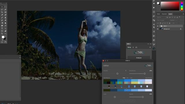The image size is (185, 104).
Task: Select the Gradient tool
Action: (x=2, y=23)
